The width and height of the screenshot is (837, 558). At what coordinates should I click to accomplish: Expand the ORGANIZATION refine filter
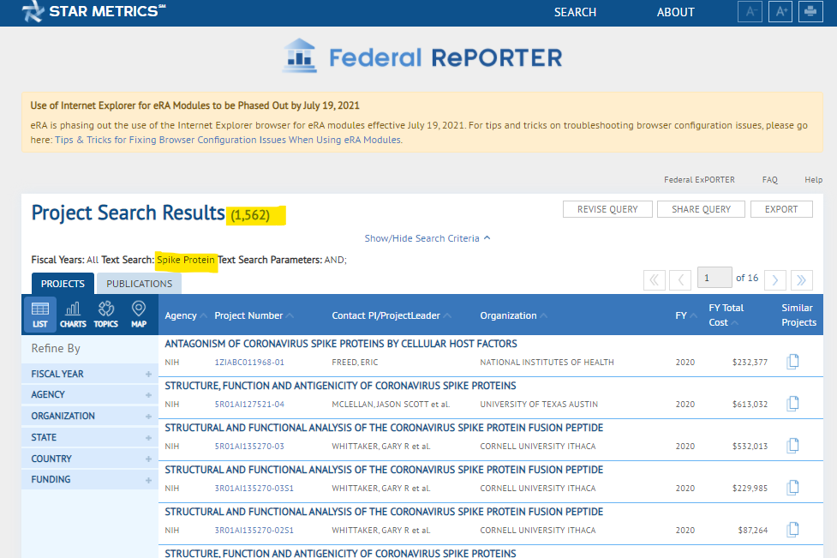[x=90, y=416]
